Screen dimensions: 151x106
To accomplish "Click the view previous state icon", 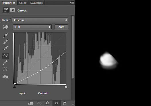I will click(x=39, y=103).
